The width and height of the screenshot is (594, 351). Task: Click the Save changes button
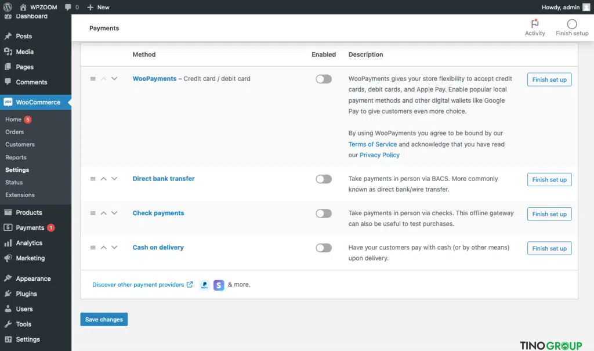tap(104, 320)
